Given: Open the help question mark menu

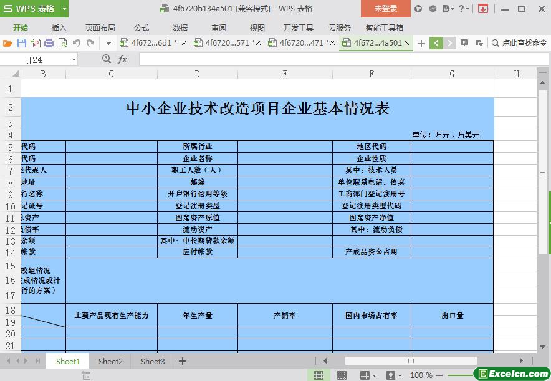Looking at the screenshot, I should 463,9.
